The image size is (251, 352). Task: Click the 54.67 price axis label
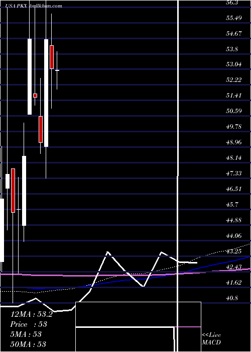pyautogui.click(x=234, y=34)
